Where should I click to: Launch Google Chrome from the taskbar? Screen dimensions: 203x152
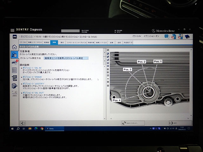(42, 129)
